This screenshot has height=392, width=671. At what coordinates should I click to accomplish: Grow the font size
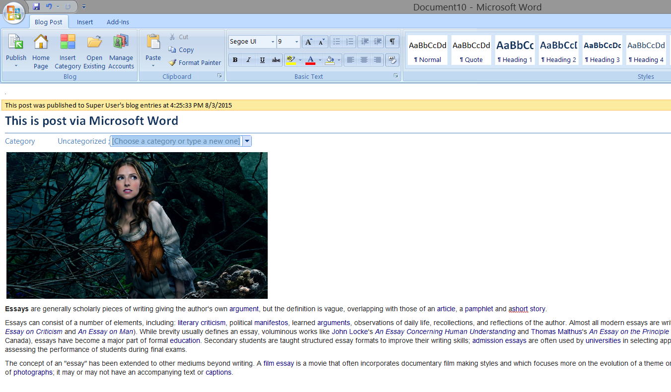coord(308,42)
